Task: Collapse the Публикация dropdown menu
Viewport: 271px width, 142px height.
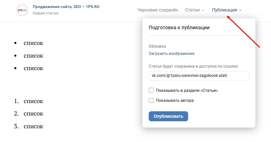Action: (x=227, y=10)
